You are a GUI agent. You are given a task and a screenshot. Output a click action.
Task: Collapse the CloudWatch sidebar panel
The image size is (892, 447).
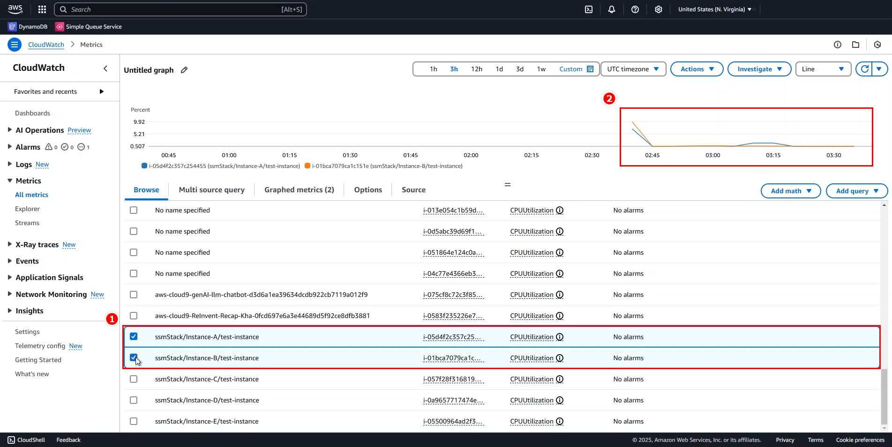coord(105,68)
